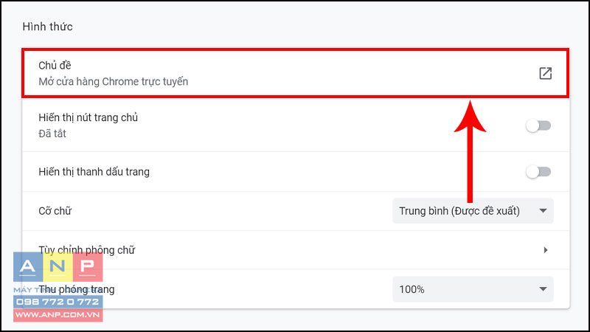Click the 'Hình thức' section heading
Screen dimensions: 590x332
47,27
